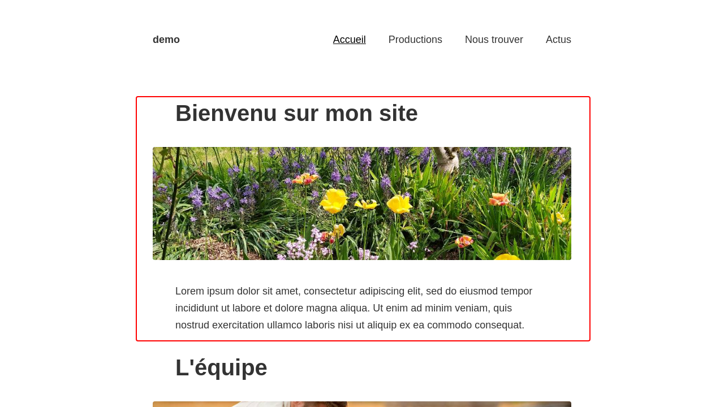This screenshot has height=407, width=724.
Task: Click the large yellow tulip in banner
Action: click(334, 200)
